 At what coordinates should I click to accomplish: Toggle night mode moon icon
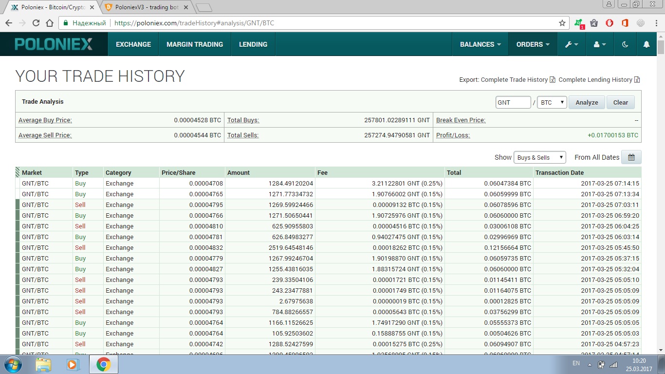[625, 44]
